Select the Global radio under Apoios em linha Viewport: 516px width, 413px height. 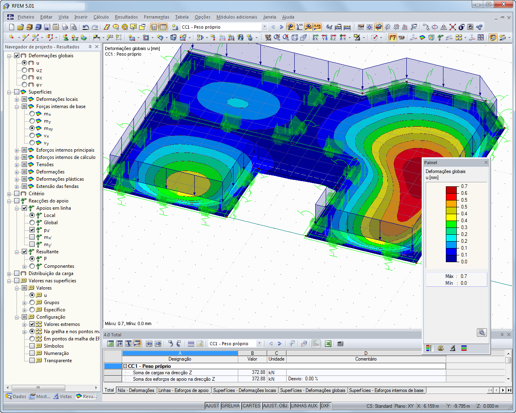pos(32,223)
